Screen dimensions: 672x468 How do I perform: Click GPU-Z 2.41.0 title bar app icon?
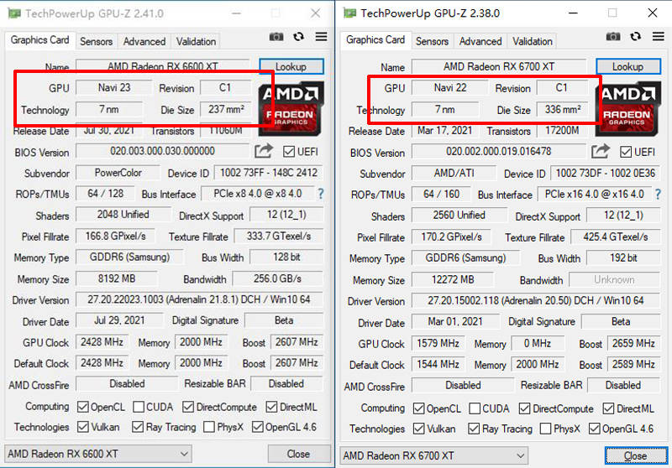click(14, 13)
